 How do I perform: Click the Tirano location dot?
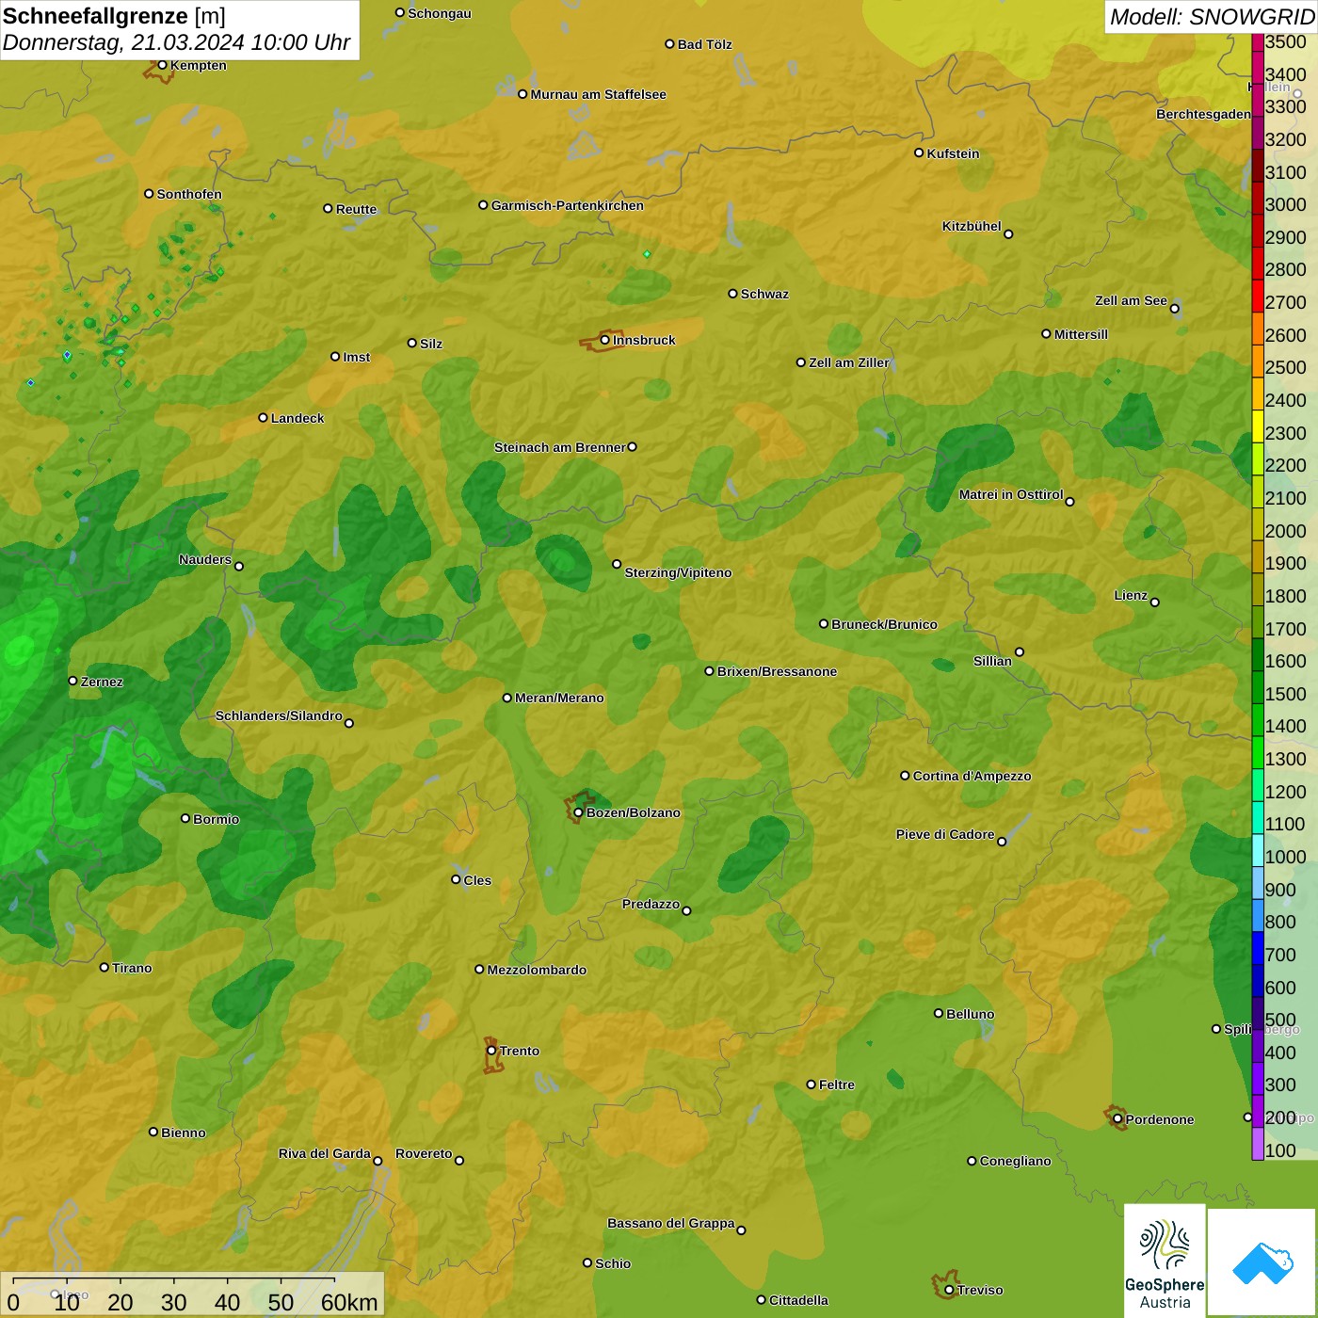point(104,967)
